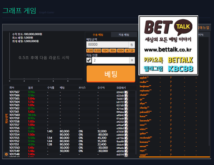214x165 pixels.
Task: Copy verification hash for round 1017351
Action: point(126,145)
